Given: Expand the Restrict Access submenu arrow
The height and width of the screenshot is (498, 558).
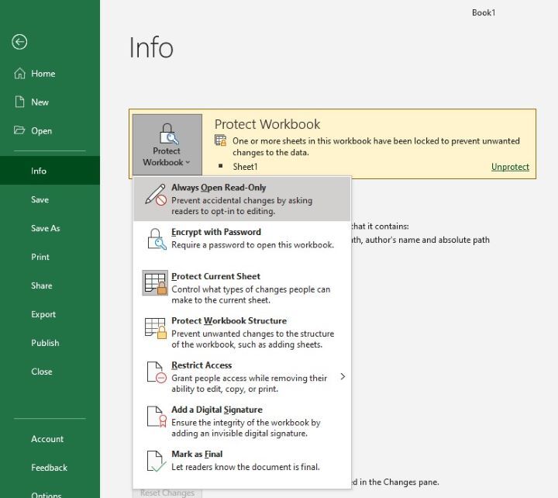Looking at the screenshot, I should coord(343,376).
